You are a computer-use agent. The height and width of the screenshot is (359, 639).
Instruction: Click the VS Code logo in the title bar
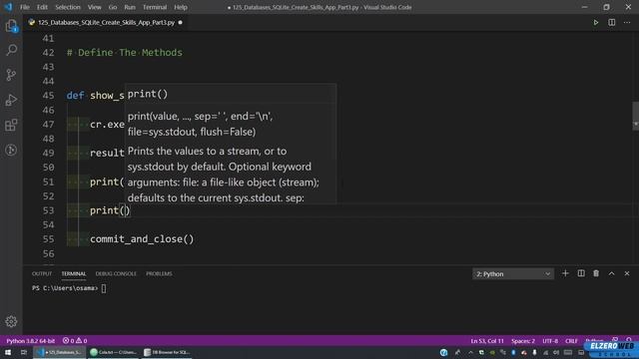pyautogui.click(x=8, y=7)
